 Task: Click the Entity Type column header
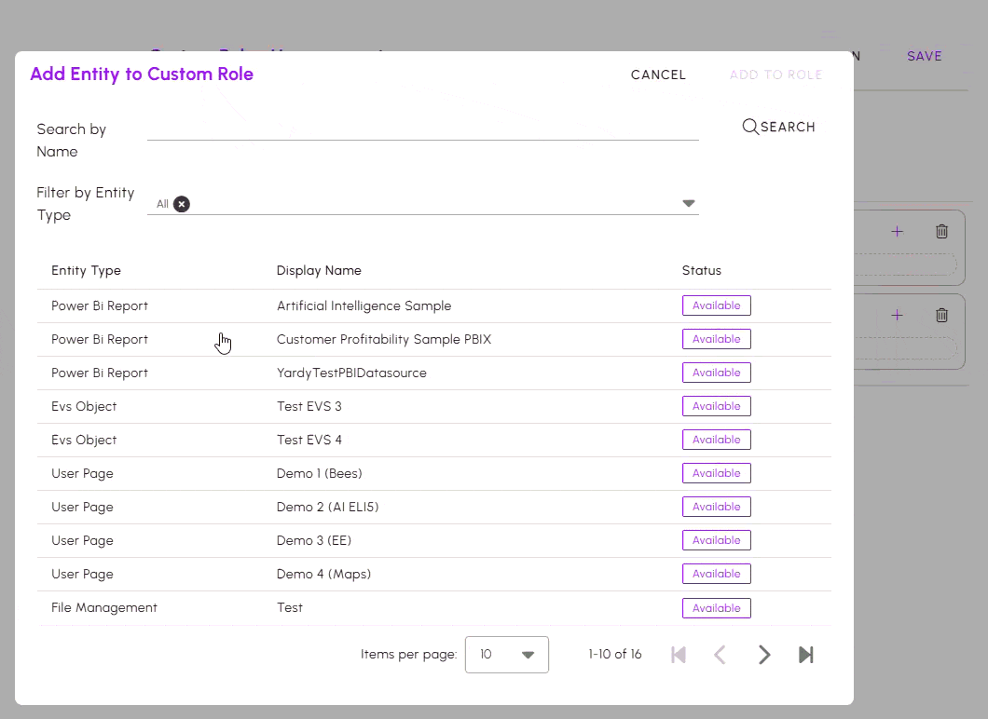(86, 270)
